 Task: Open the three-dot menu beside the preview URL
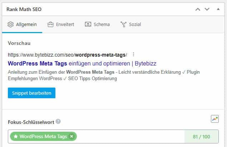point(133,54)
